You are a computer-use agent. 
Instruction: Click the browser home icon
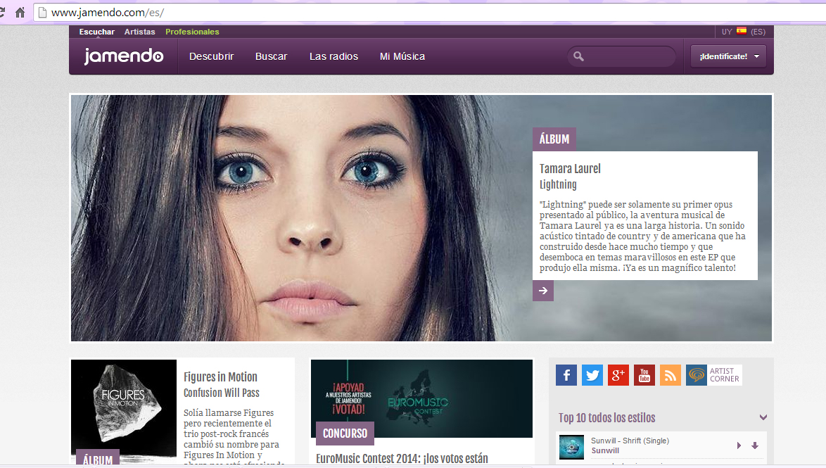(x=20, y=13)
